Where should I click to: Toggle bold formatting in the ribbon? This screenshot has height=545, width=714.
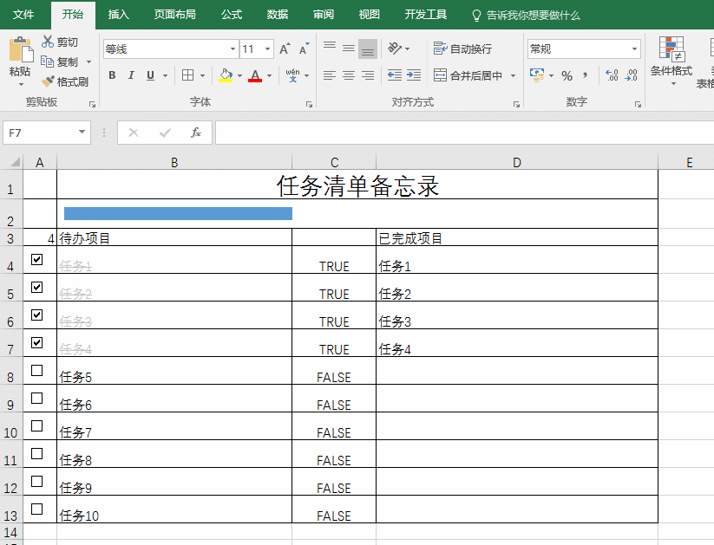112,76
